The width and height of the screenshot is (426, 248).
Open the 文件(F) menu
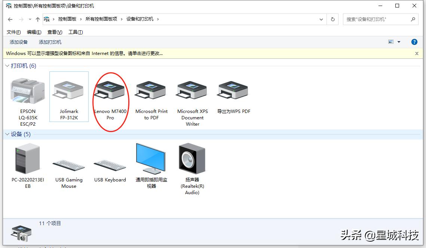(x=13, y=32)
